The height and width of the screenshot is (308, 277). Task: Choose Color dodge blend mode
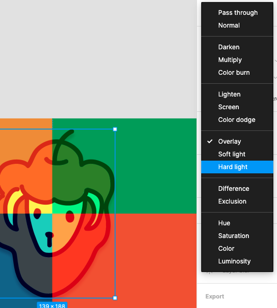[237, 120]
